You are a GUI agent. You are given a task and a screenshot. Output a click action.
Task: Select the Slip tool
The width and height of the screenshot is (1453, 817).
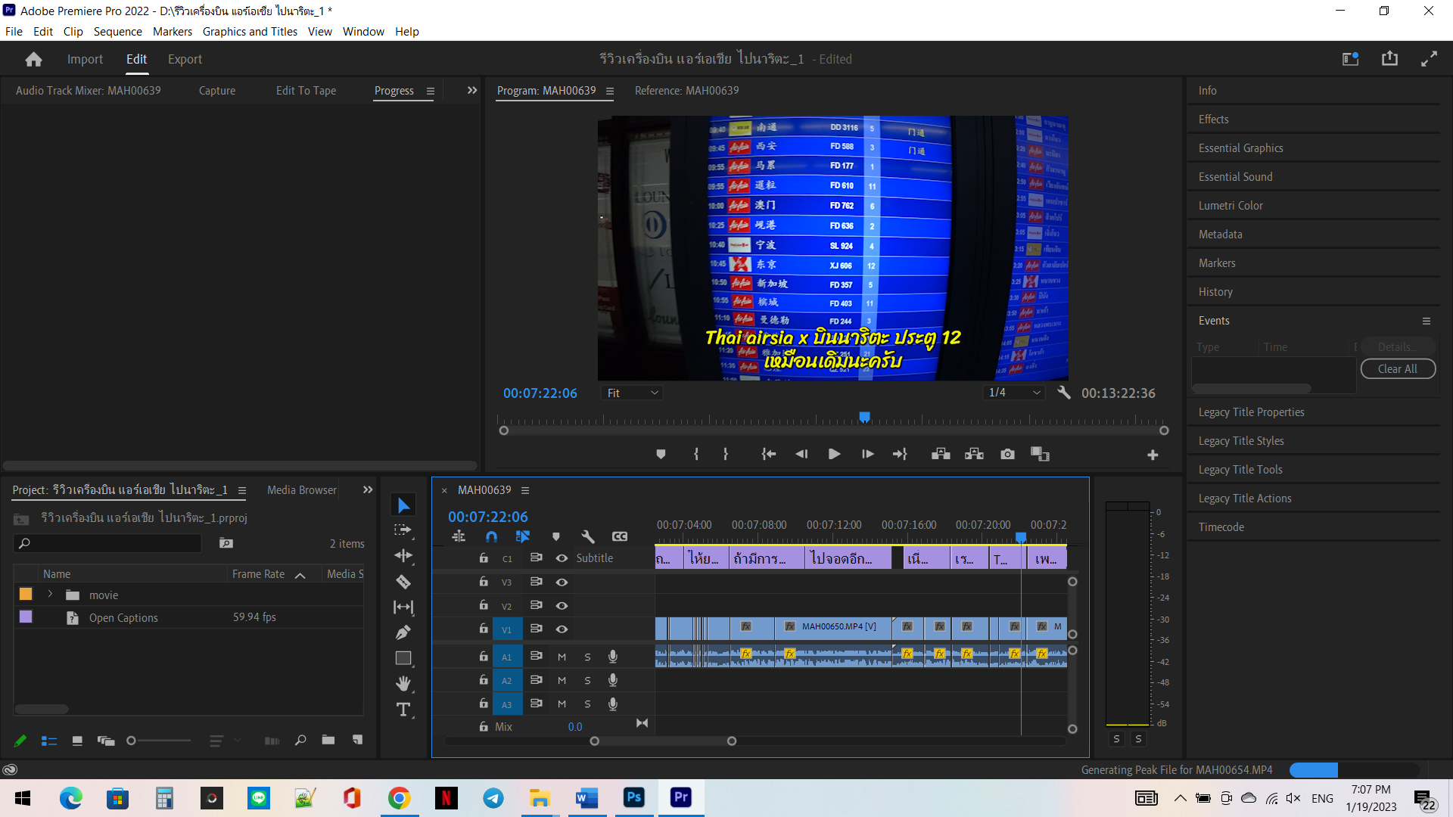(x=403, y=607)
